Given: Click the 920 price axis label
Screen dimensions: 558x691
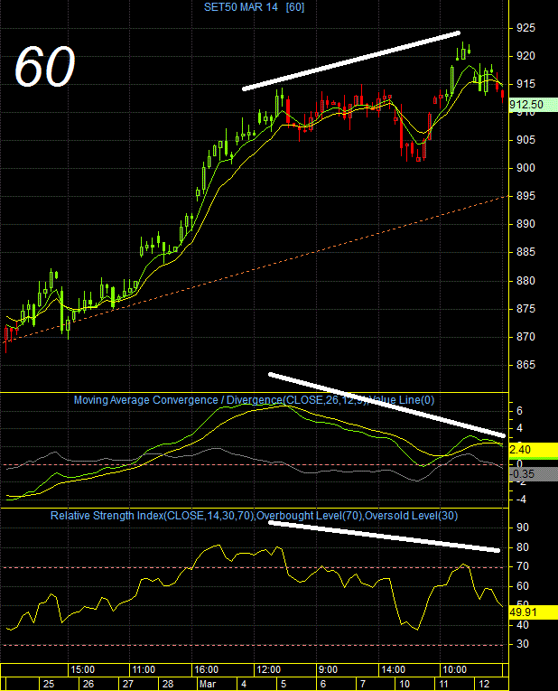Looking at the screenshot, I should tap(525, 56).
